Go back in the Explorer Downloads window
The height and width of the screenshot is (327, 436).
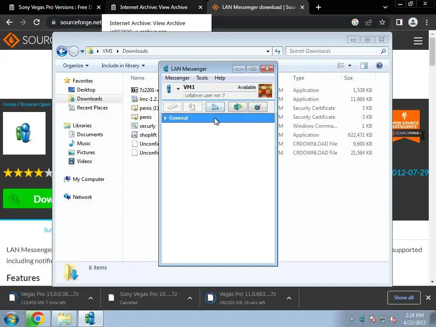[62, 51]
